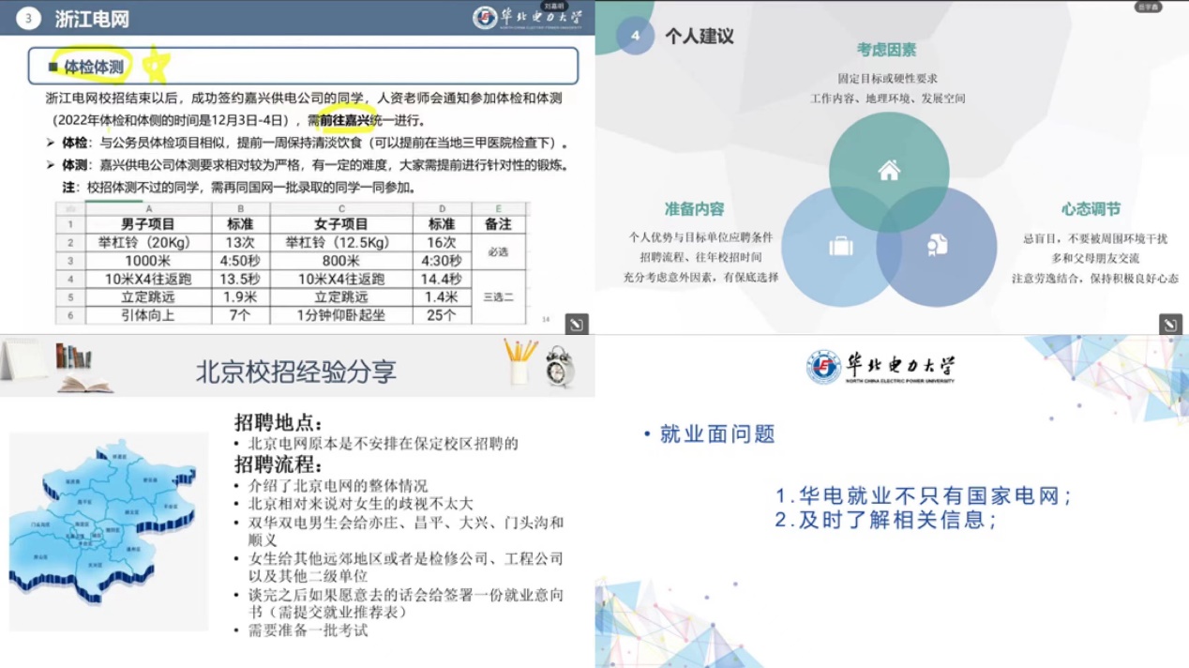The image size is (1189, 668).
Task: Click the 1000米 table cell
Action: click(x=148, y=261)
